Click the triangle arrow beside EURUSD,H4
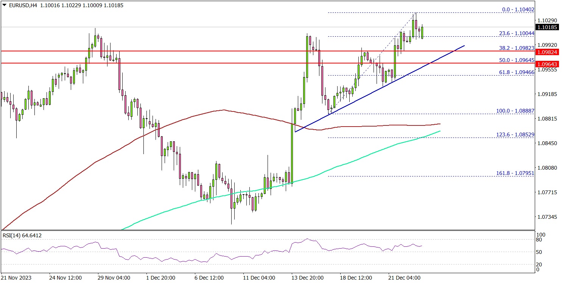The width and height of the screenshot is (562, 283). point(4,6)
